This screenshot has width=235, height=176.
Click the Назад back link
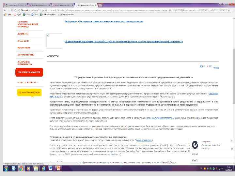[216, 68]
